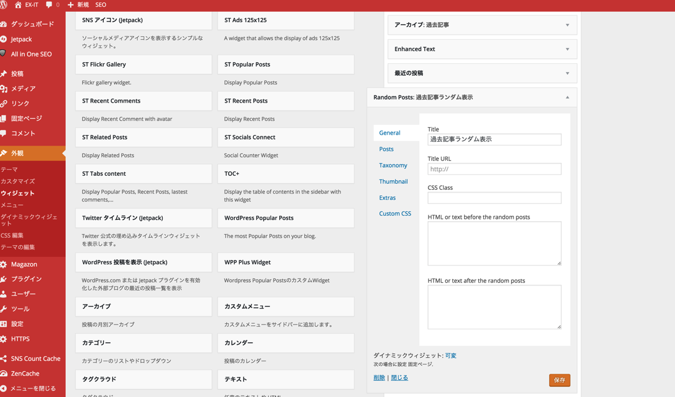Image resolution: width=675 pixels, height=397 pixels.
Task: Open メニュー submenu item
Action: (x=12, y=205)
